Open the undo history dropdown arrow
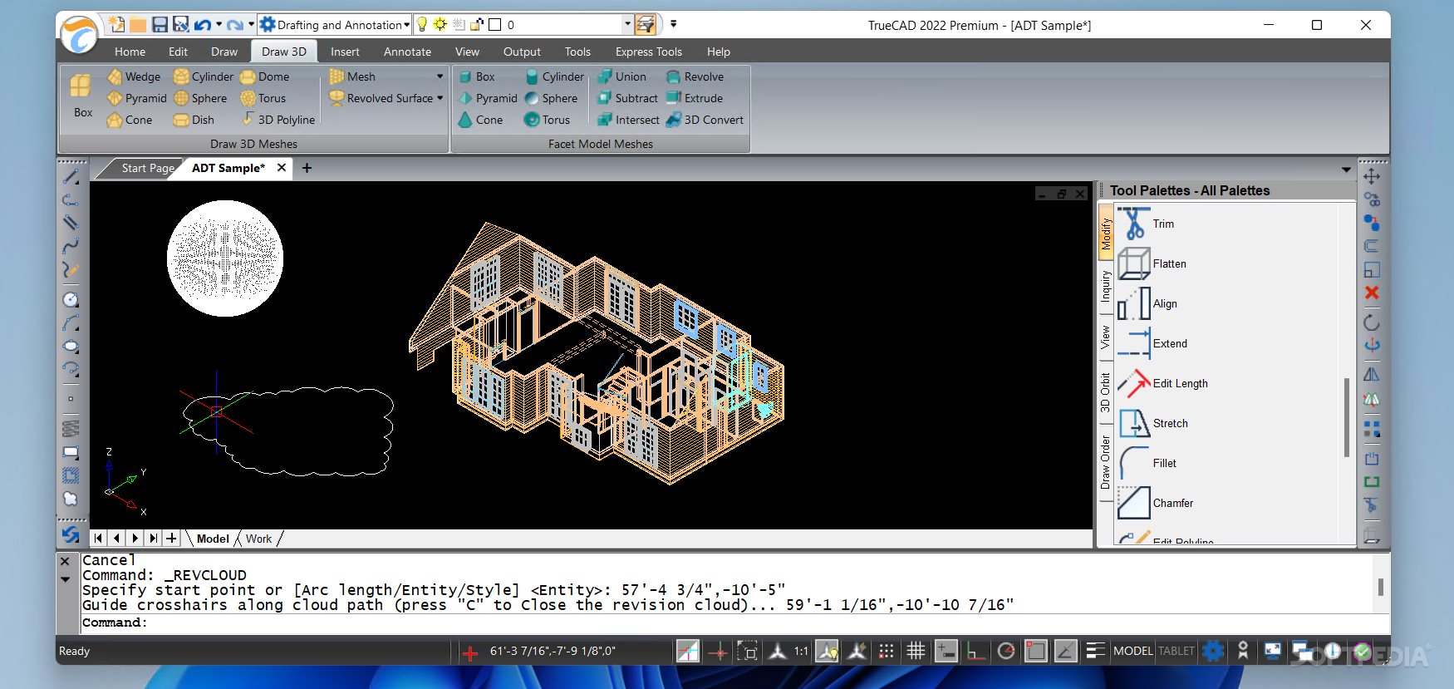 [x=219, y=25]
